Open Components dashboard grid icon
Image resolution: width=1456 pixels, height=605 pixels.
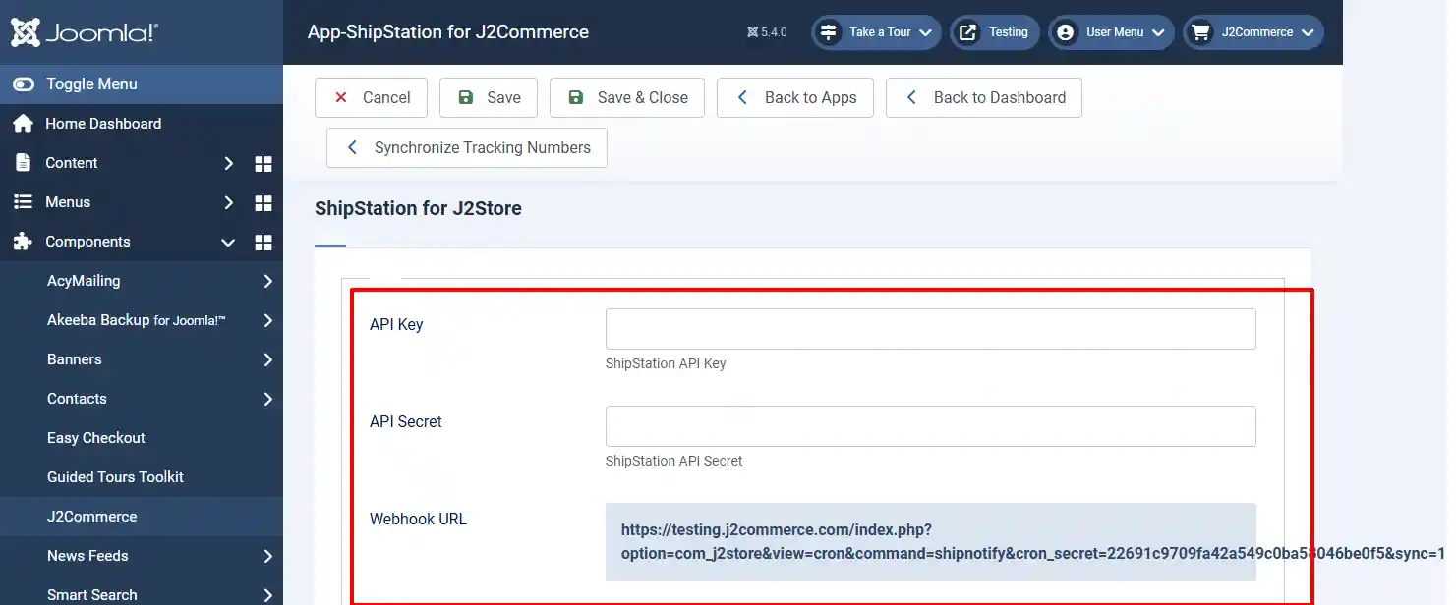[x=263, y=242]
